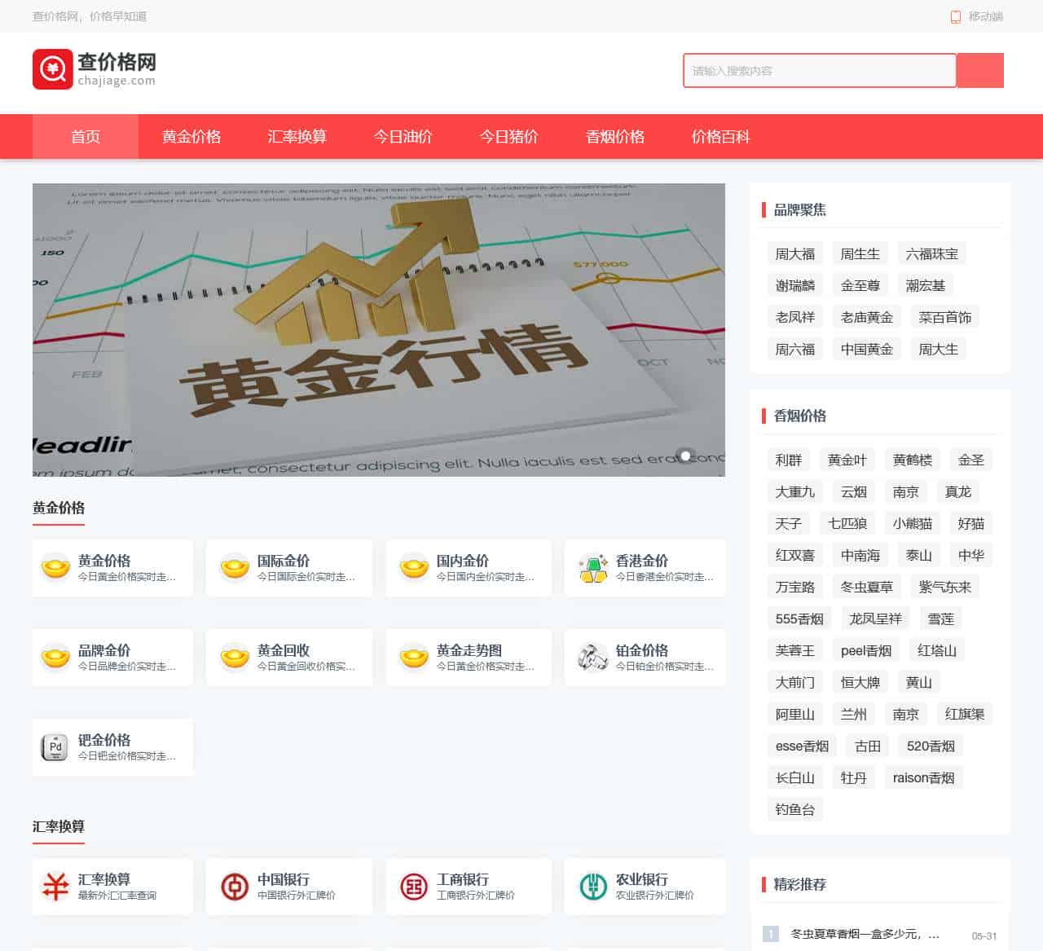Select the 红双喜 cigarette tag
The height and width of the screenshot is (951, 1043).
point(795,555)
